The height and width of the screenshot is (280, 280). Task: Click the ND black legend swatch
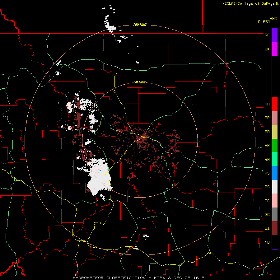point(275,242)
